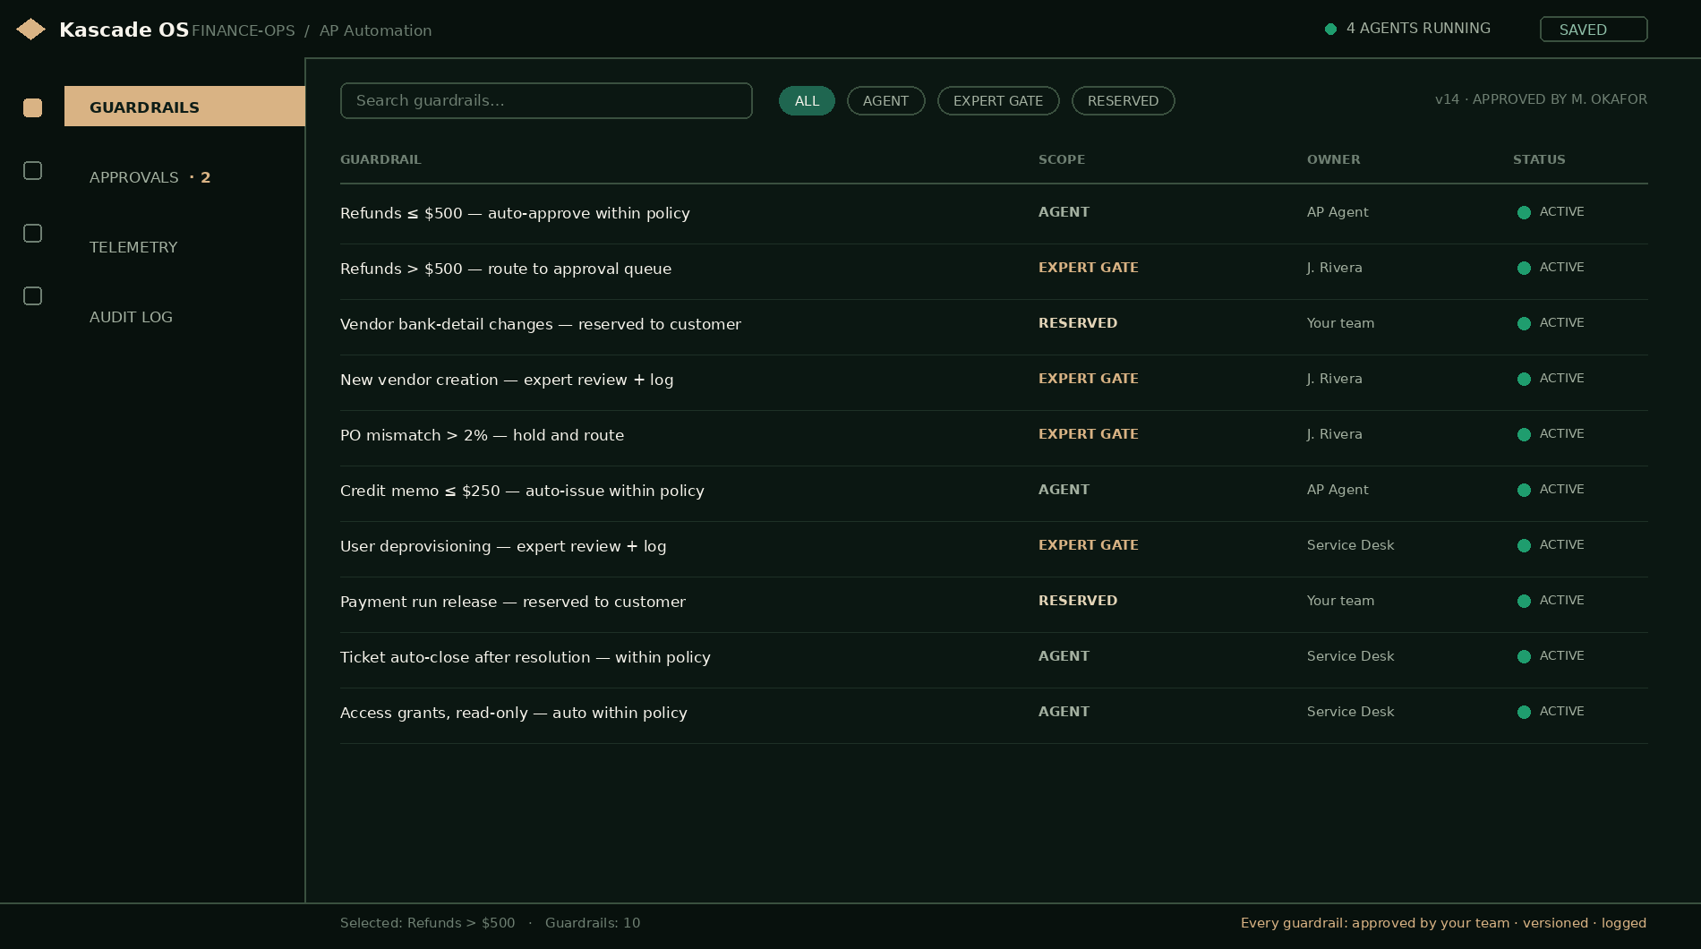Image resolution: width=1701 pixels, height=949 pixels.
Task: Click EXPERT GATE scope of New vendor creation
Action: (x=1089, y=379)
